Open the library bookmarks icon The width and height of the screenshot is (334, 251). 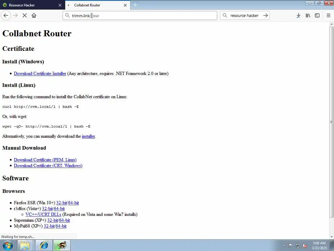click(x=308, y=15)
